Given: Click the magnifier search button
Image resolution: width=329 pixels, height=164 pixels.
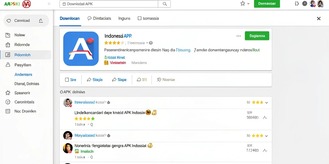Looking at the screenshot, I should click(165, 4).
